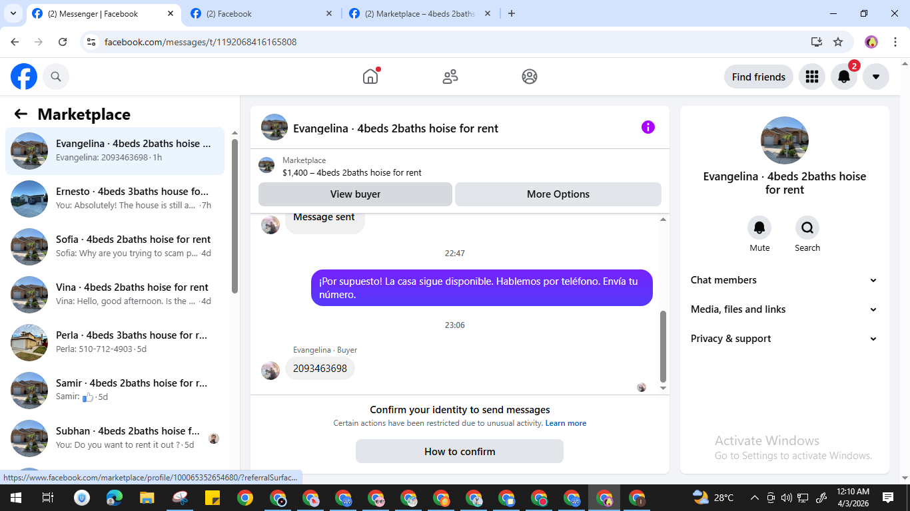
Task: Click the back arrow beside Marketplace
Action: click(21, 114)
